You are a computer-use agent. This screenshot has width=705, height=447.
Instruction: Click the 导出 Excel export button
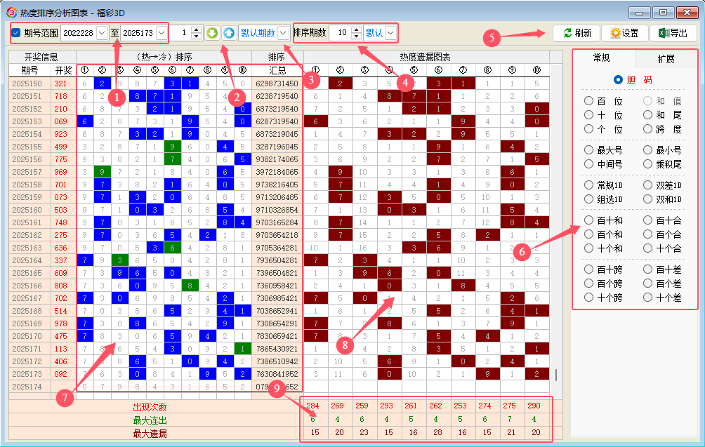tap(672, 33)
